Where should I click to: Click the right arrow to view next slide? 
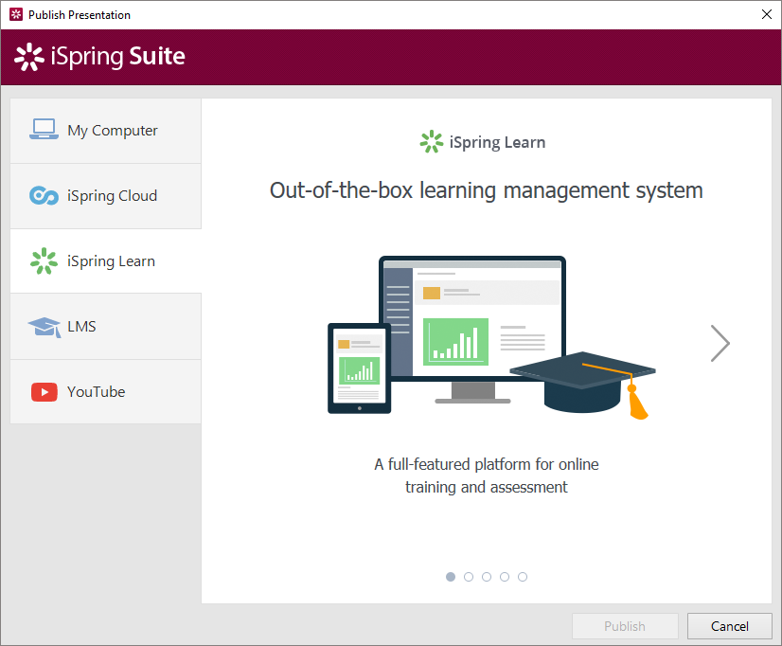720,344
